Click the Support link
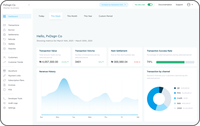 pos(179,5)
